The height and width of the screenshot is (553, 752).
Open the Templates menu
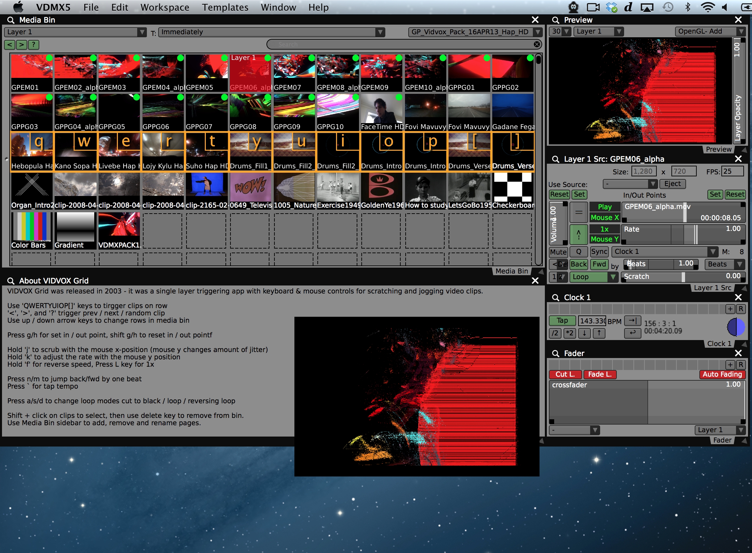pyautogui.click(x=225, y=7)
